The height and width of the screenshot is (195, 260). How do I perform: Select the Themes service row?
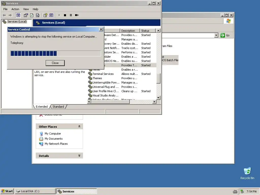pyautogui.click(x=122, y=78)
